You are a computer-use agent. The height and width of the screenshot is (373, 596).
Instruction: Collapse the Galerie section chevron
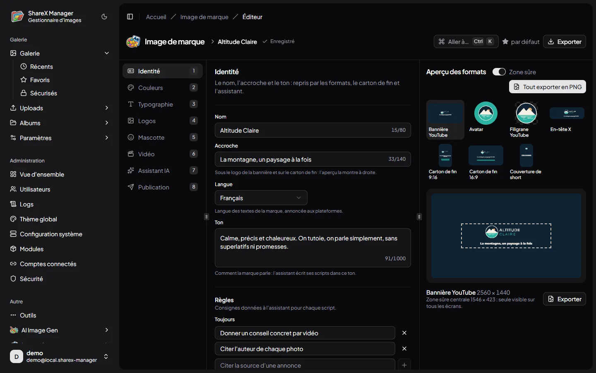[107, 53]
